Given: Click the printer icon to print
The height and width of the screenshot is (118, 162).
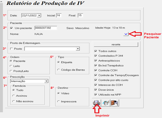Looking at the screenshot, I should click(97, 103).
